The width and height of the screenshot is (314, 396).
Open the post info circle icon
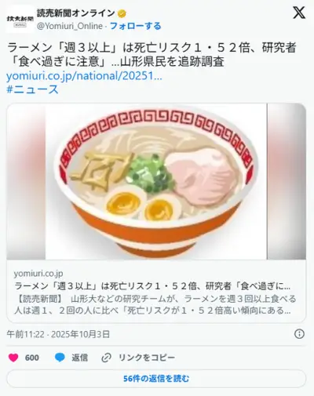pos(299,334)
